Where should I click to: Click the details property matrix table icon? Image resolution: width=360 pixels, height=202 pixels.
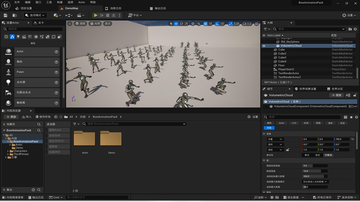(345, 117)
